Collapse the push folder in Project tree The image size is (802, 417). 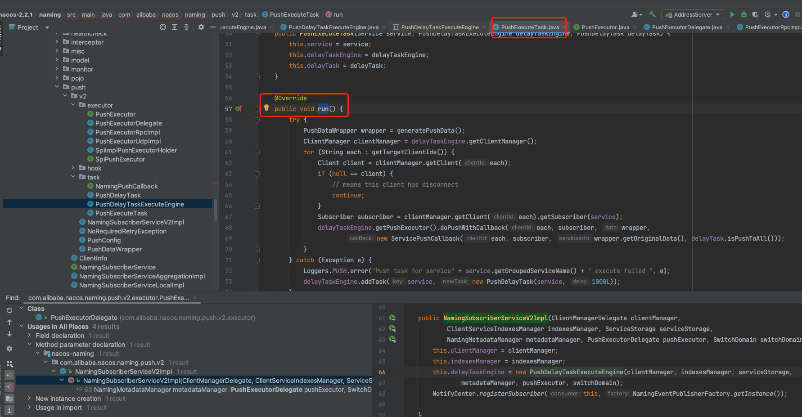(57, 87)
